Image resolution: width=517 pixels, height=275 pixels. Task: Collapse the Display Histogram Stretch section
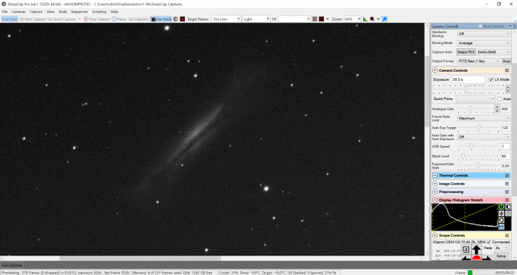(x=435, y=200)
